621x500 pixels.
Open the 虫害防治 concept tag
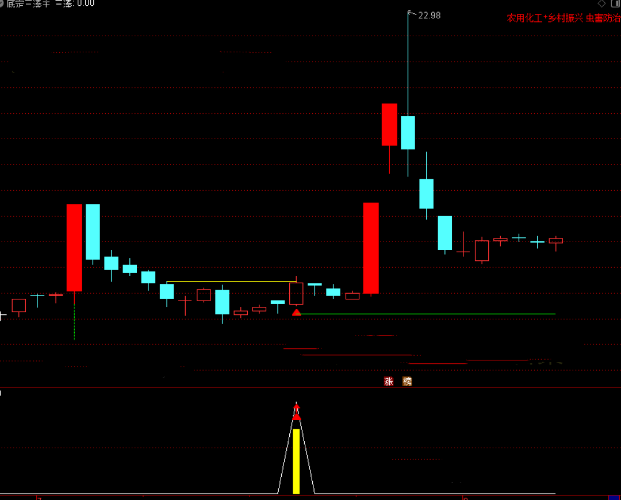[x=603, y=18]
